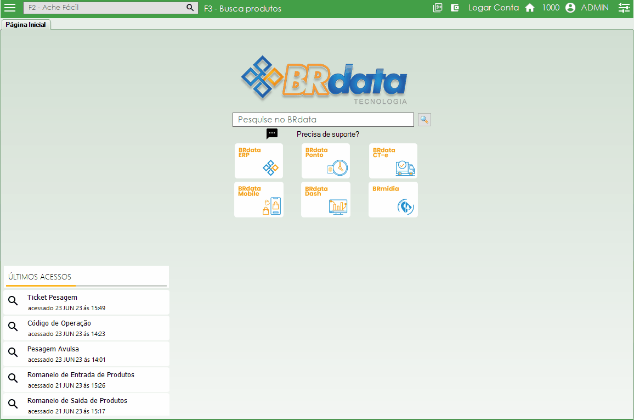Image resolution: width=634 pixels, height=420 pixels.
Task: Open the BRdata Dash tile
Action: 326,200
